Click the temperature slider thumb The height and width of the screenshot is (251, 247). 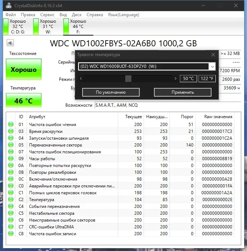click(x=128, y=79)
